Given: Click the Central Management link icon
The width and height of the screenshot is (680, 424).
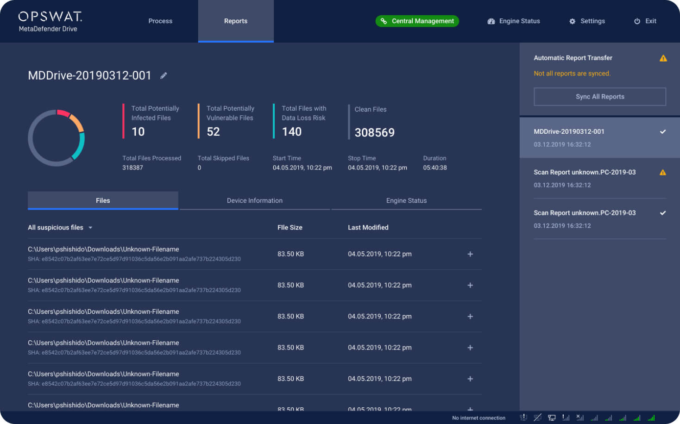Looking at the screenshot, I should 384,21.
